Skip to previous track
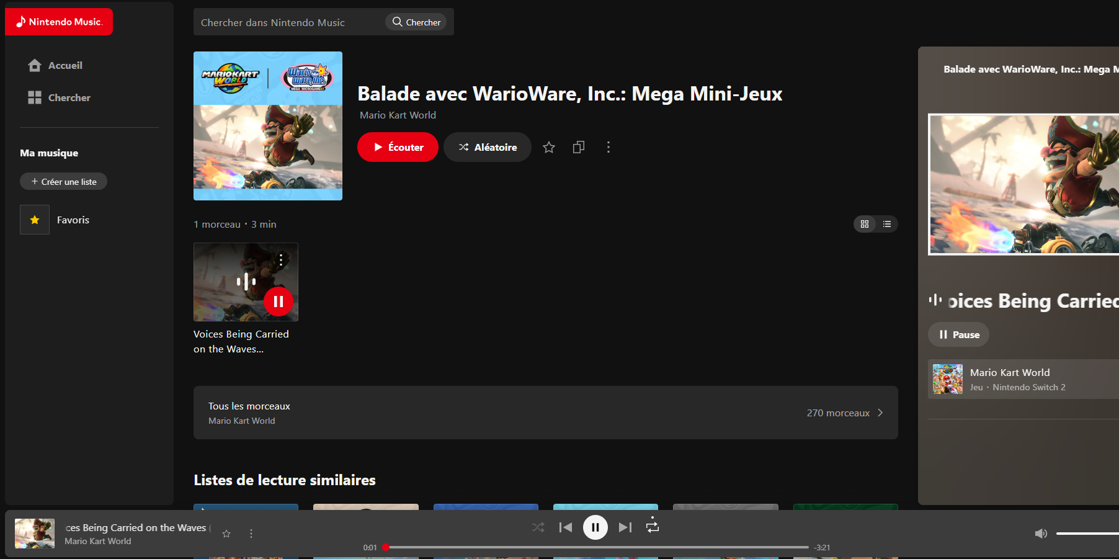The height and width of the screenshot is (559, 1119). 566,527
